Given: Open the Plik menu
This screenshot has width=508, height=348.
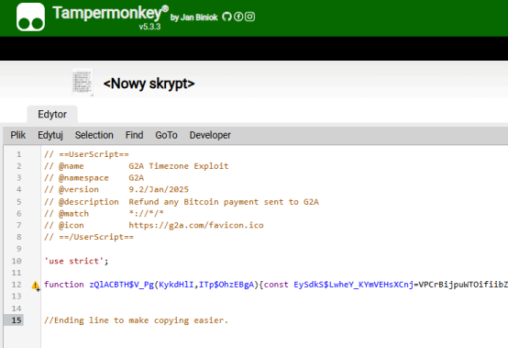Looking at the screenshot, I should click(x=17, y=135).
